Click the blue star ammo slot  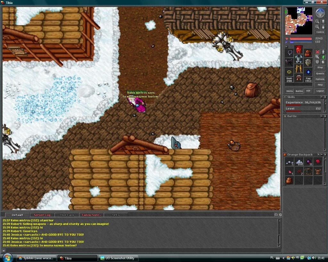308,72
